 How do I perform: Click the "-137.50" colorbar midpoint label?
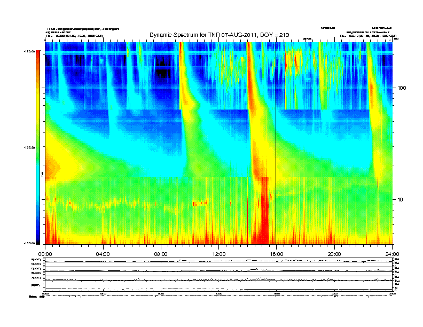[x=29, y=147]
